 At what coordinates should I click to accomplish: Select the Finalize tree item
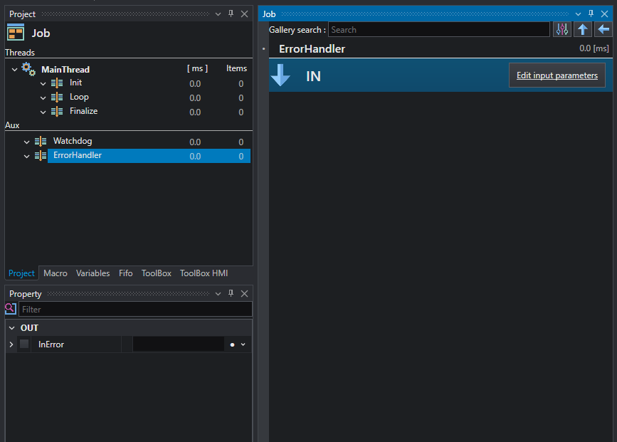pos(83,111)
